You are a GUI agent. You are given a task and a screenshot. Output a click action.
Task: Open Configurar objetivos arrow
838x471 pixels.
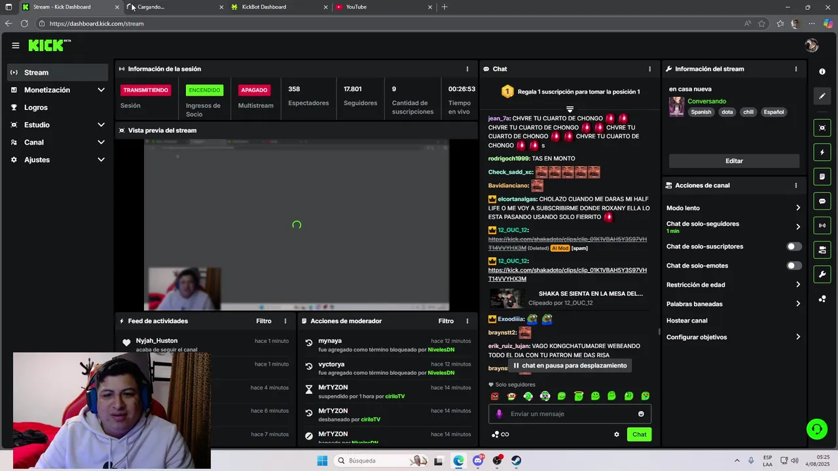[x=797, y=337]
